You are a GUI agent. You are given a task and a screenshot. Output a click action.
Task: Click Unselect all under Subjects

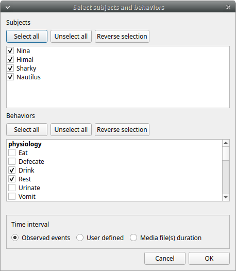[x=71, y=36]
